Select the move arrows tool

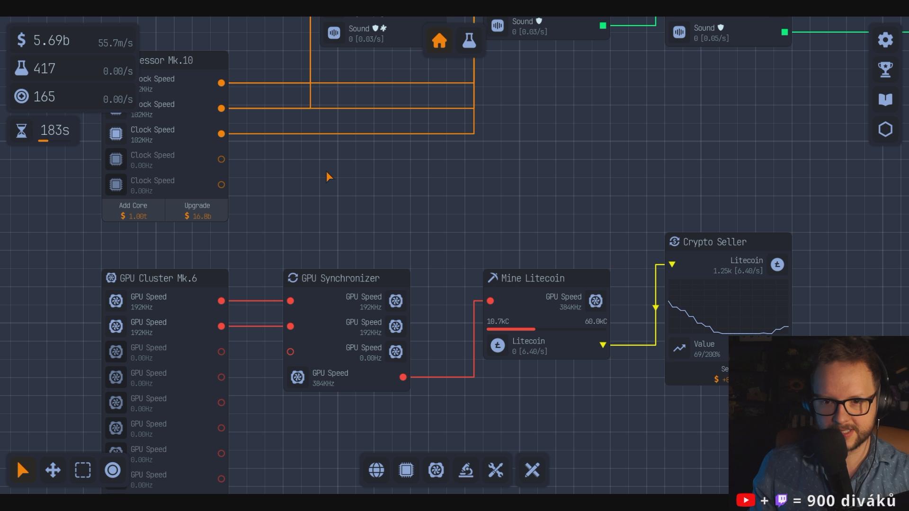click(x=53, y=470)
